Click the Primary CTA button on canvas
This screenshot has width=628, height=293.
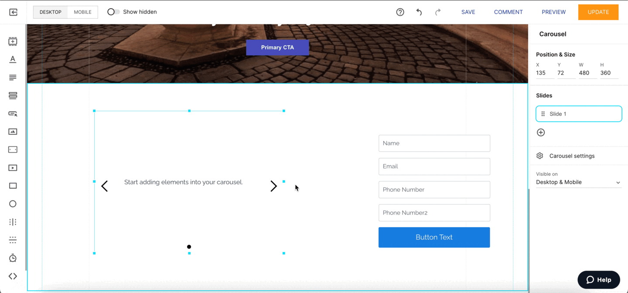[x=277, y=48]
